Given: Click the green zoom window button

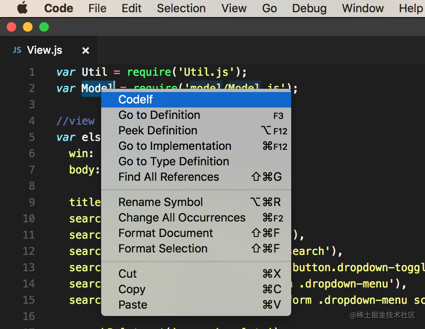Looking at the screenshot, I should (x=44, y=27).
